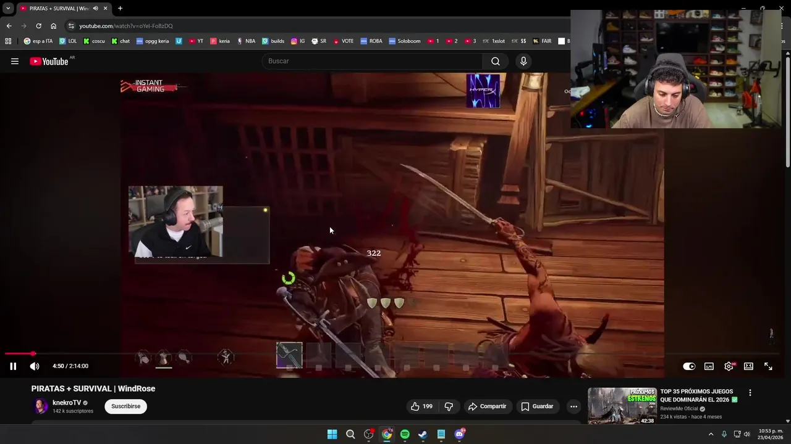Open the builds bookmark

pyautogui.click(x=273, y=41)
